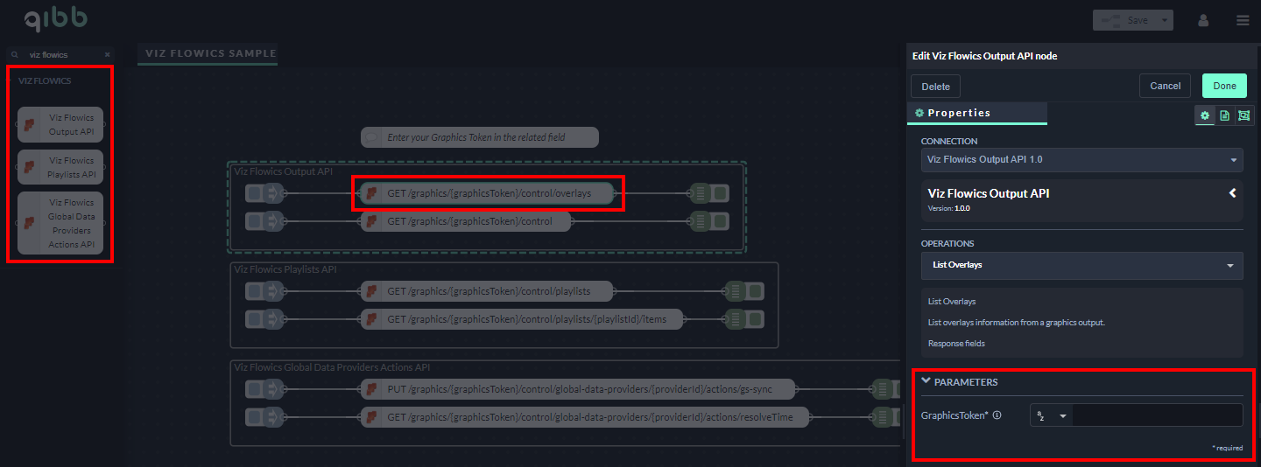Click the GraphicsToken input field

pyautogui.click(x=1156, y=415)
